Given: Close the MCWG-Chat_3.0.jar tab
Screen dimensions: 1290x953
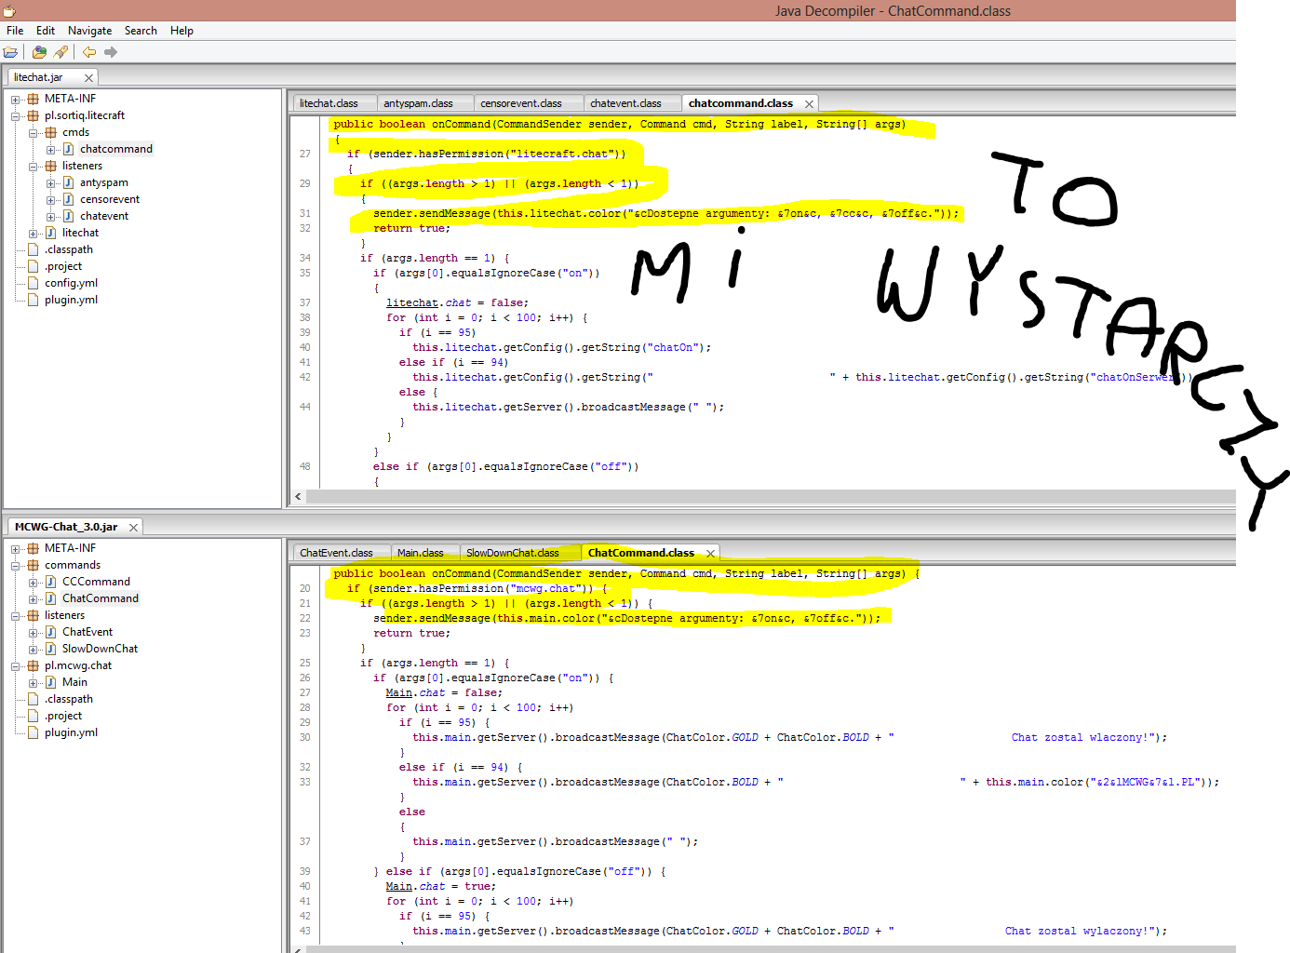Looking at the screenshot, I should (x=133, y=528).
